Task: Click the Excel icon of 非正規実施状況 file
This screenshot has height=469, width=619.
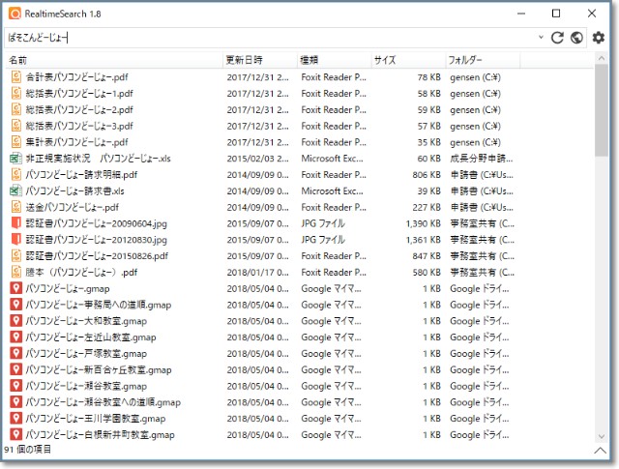Action: 15,158
